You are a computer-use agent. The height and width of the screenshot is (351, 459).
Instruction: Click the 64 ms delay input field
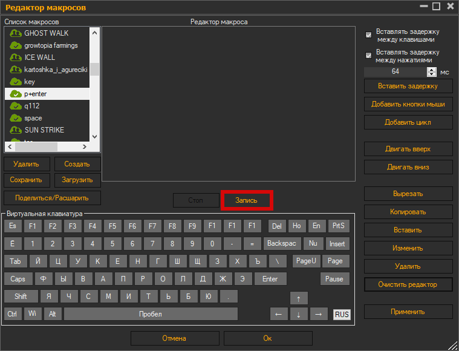click(396, 72)
